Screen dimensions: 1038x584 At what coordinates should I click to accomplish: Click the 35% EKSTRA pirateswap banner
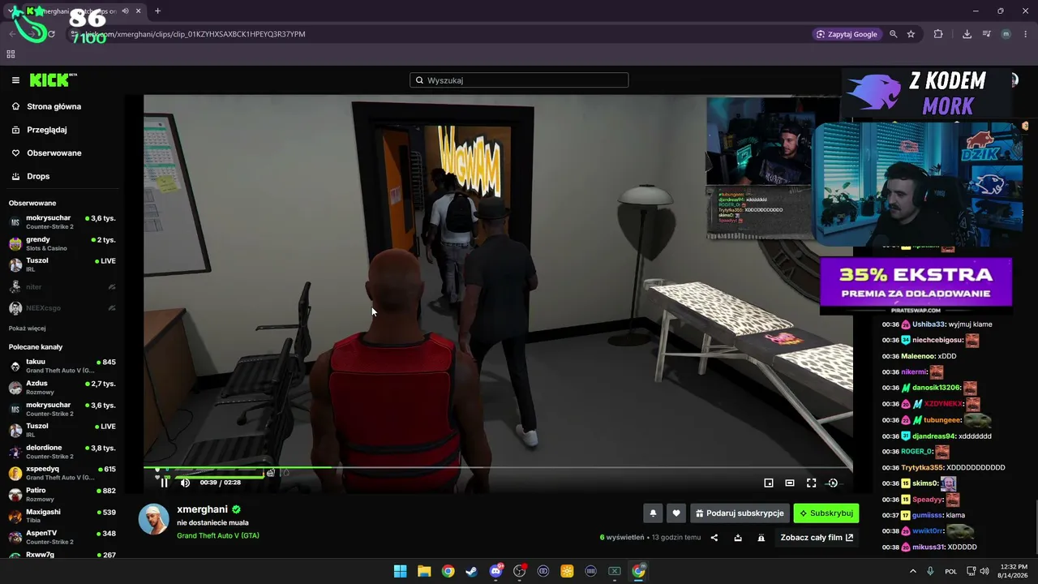(x=916, y=286)
